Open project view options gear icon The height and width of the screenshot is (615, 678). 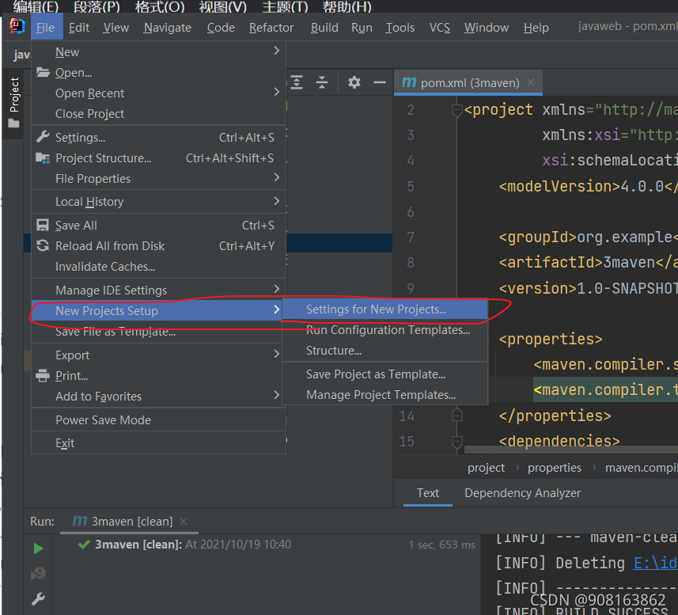tap(354, 82)
